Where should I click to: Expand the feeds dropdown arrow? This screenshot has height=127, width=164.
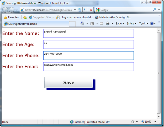(x=97, y=23)
